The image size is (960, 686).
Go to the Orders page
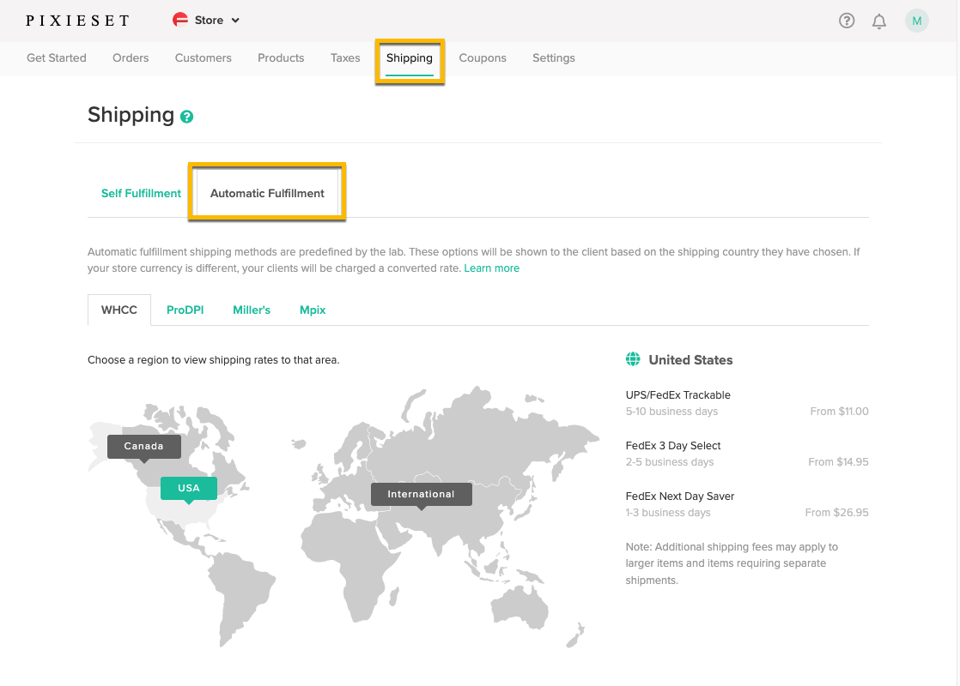(x=131, y=58)
